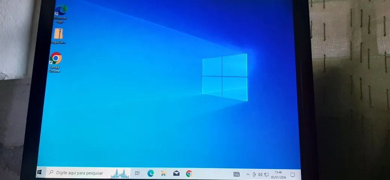Click the Meet Now icon in system tray
This screenshot has height=180, width=390.
pos(254,175)
